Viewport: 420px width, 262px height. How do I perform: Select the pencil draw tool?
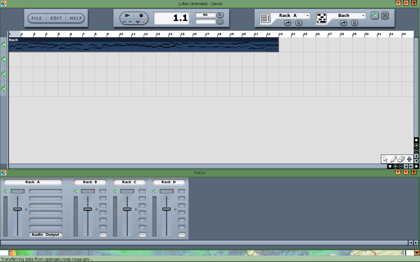(x=393, y=159)
